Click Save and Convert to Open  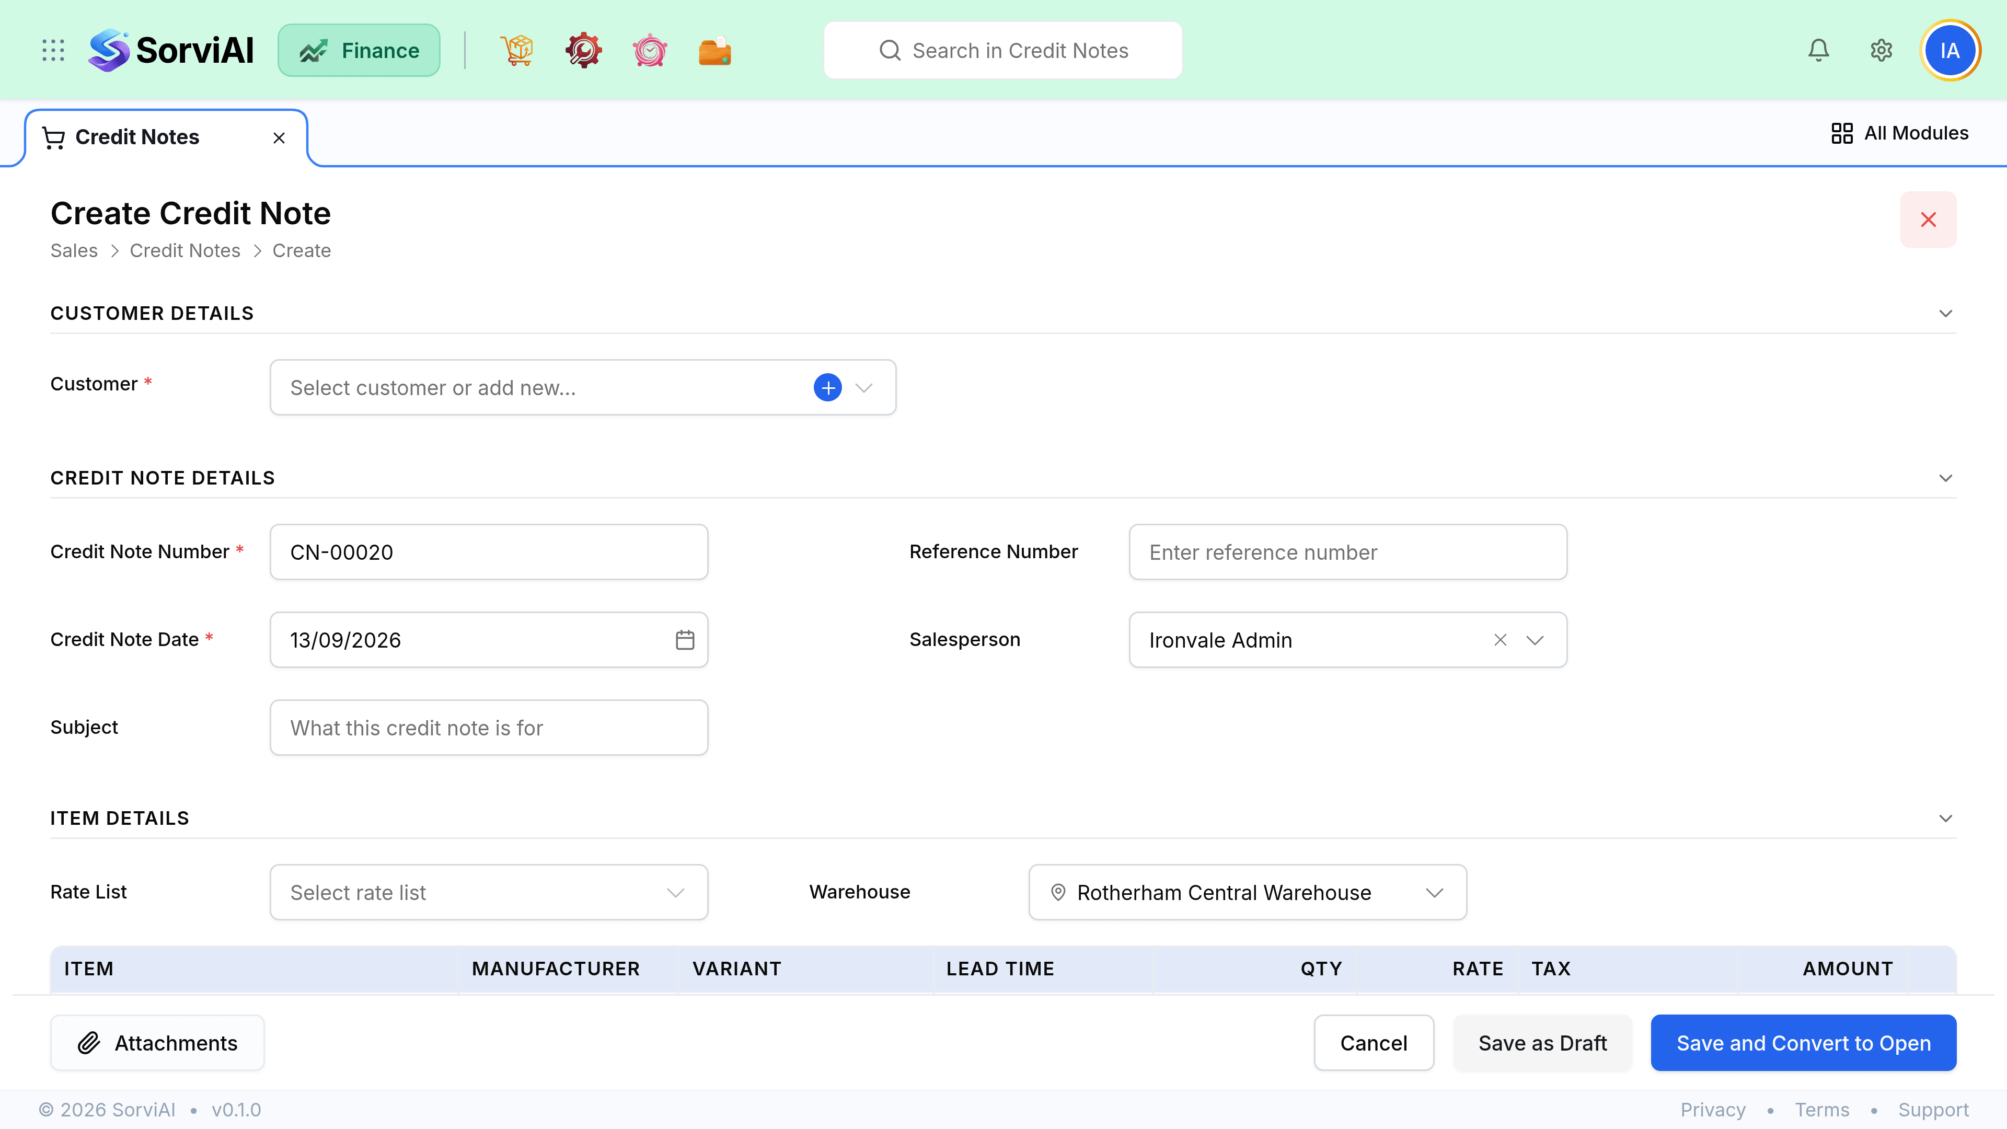[x=1804, y=1043]
